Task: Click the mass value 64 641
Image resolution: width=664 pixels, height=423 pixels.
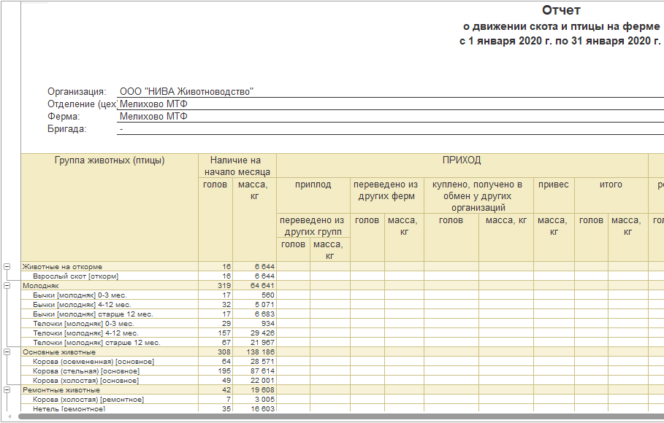Action: point(262,286)
